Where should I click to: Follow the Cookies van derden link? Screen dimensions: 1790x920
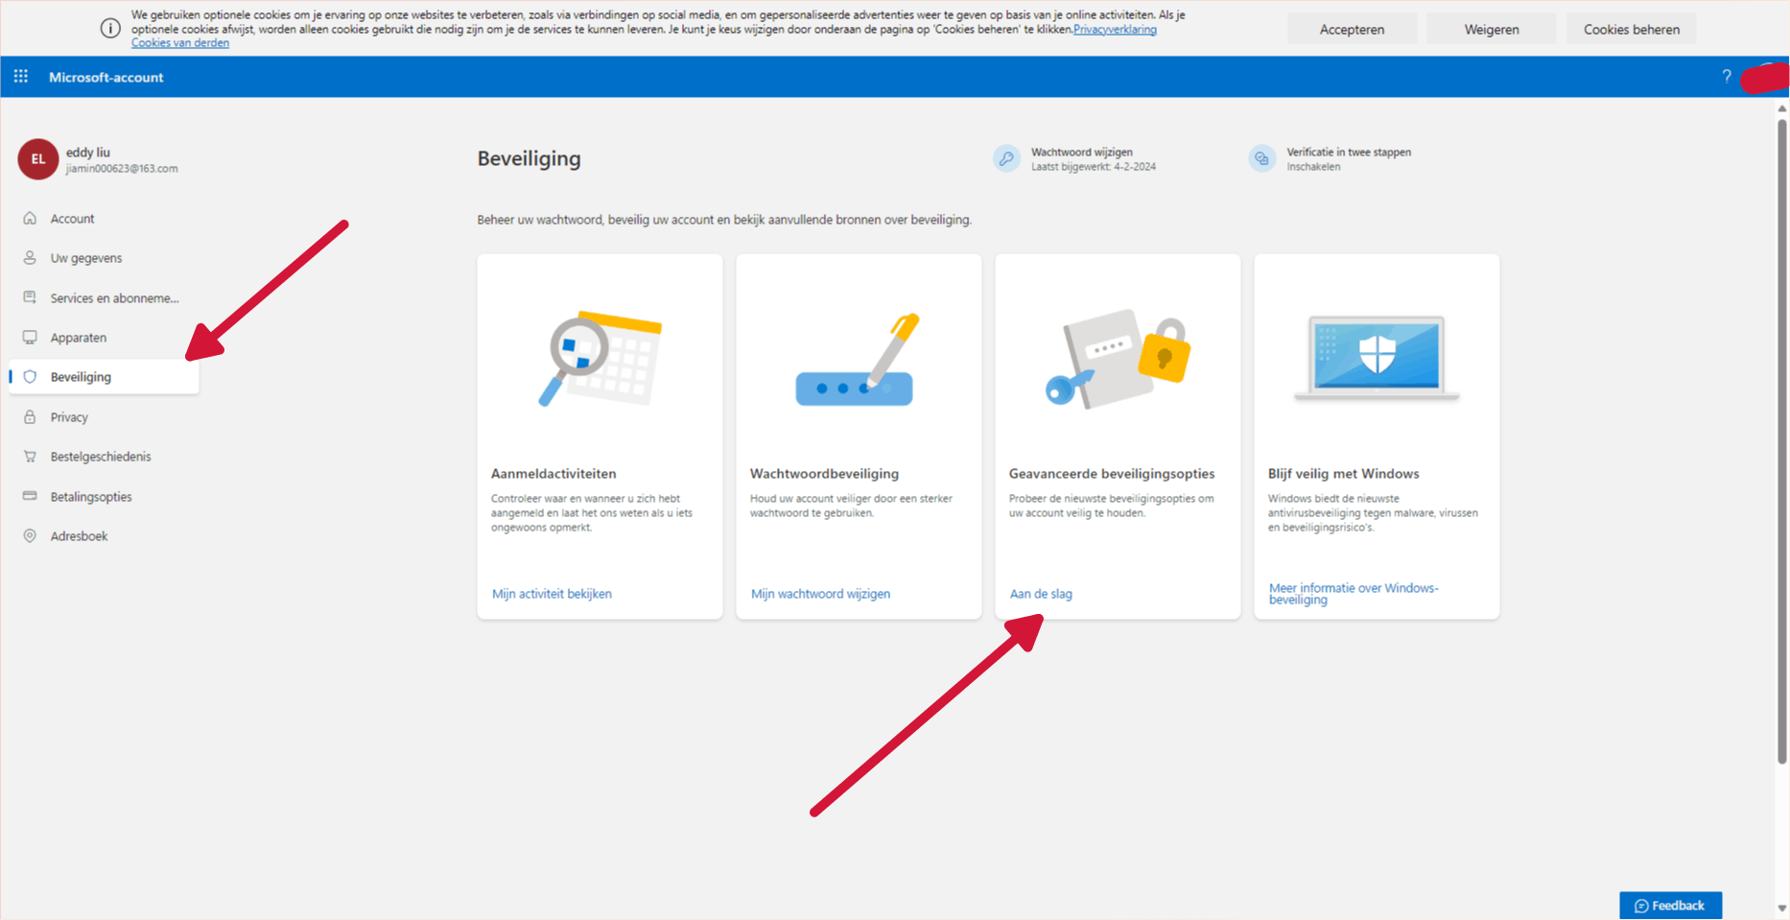click(180, 43)
